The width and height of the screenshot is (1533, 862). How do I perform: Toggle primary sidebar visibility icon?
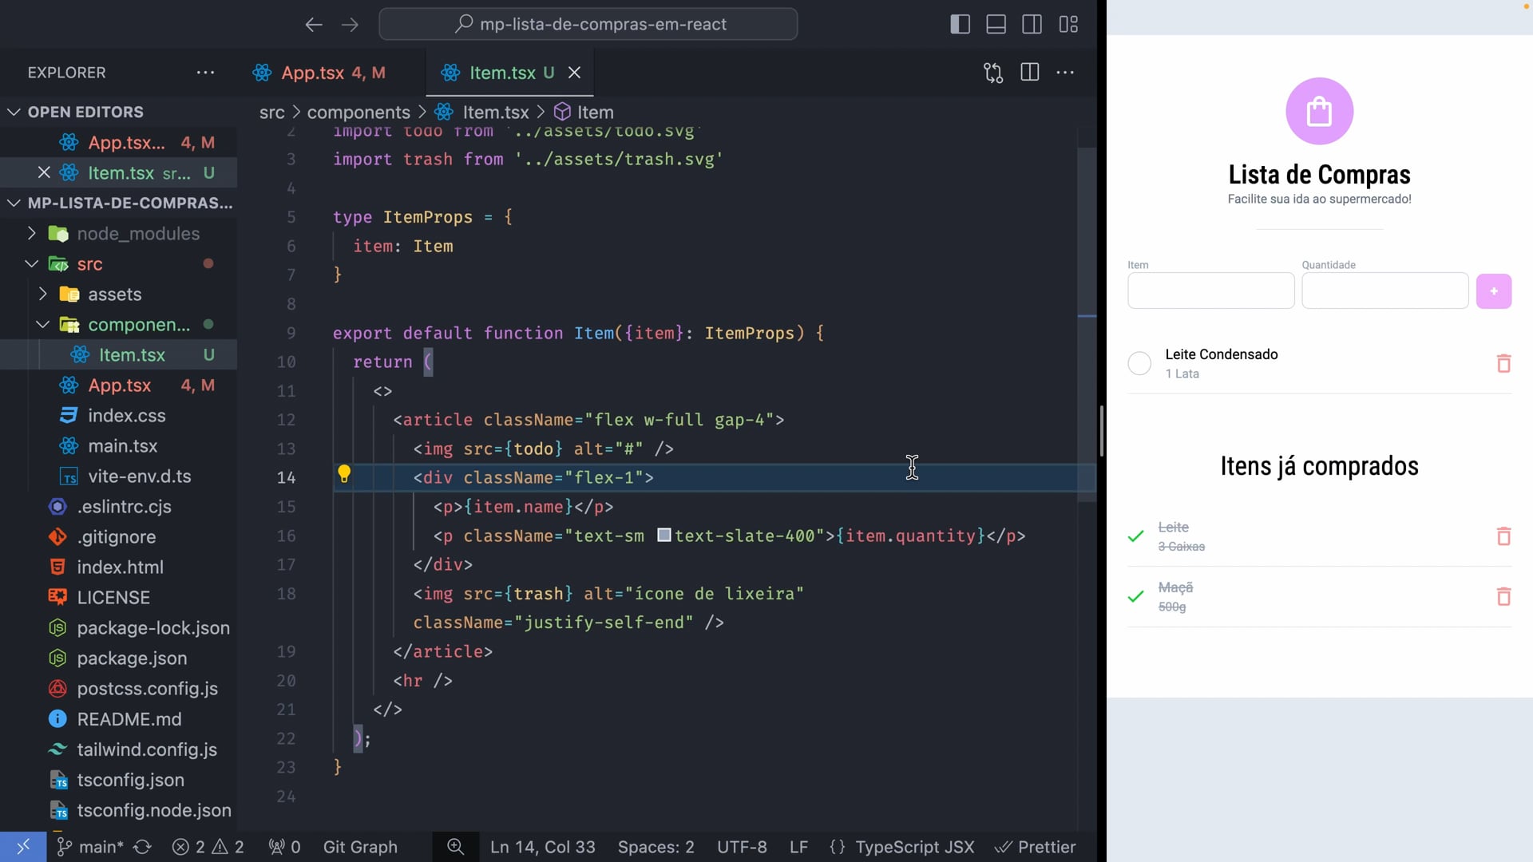pyautogui.click(x=960, y=24)
